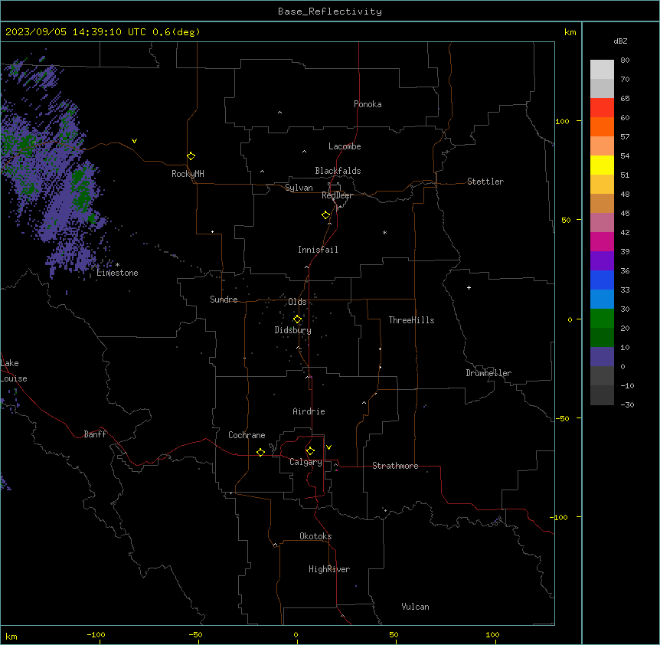Select the pink 42-45 dBZ legend swatch
The image size is (660, 645).
tap(602, 222)
